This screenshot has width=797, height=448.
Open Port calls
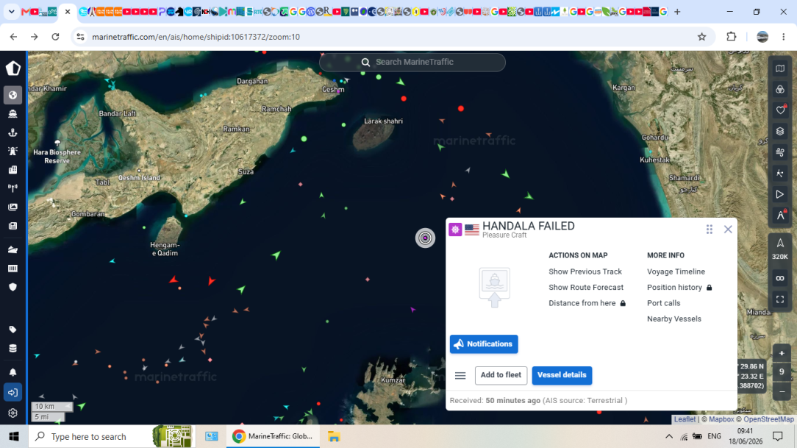[x=663, y=303]
